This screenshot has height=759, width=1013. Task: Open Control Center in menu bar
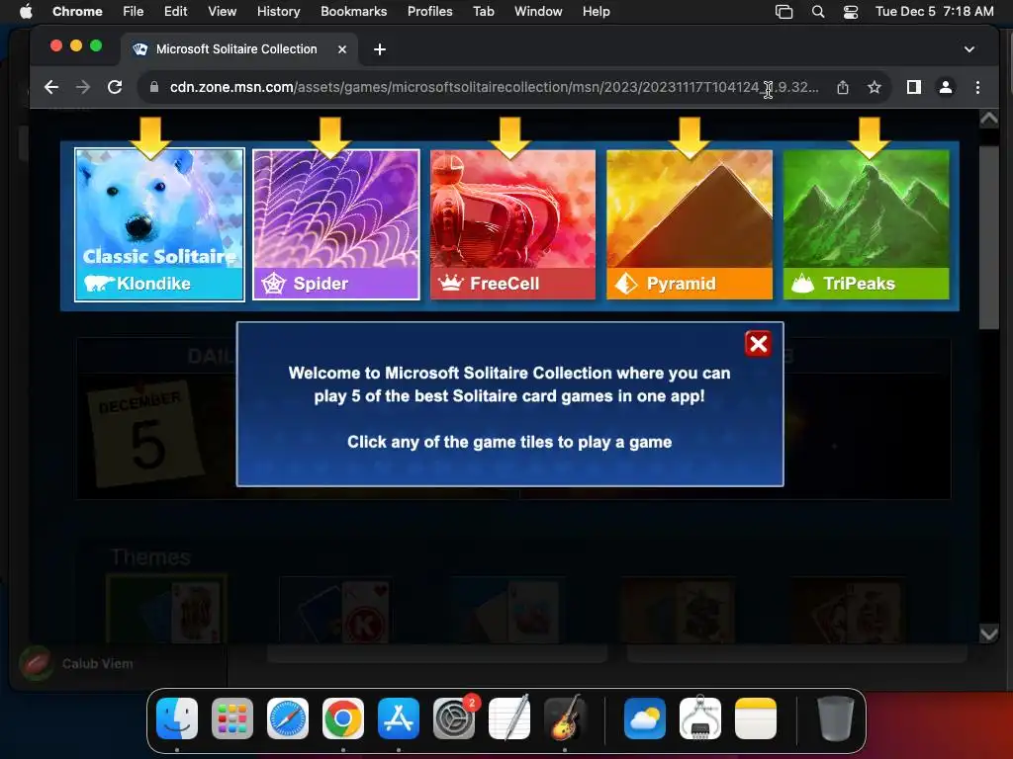[x=851, y=12]
